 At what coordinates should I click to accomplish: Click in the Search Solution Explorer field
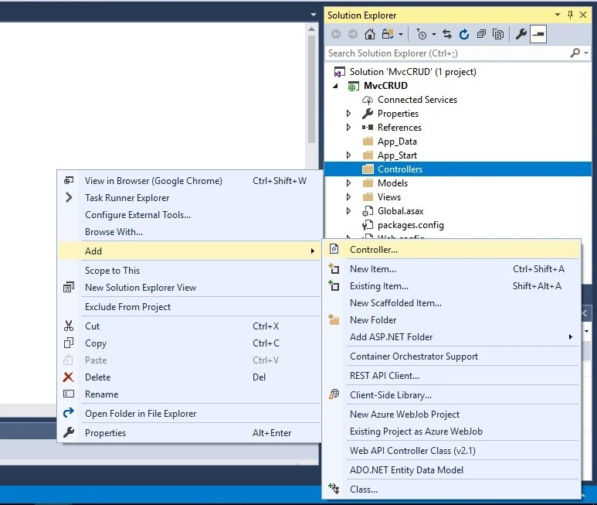[x=447, y=53]
